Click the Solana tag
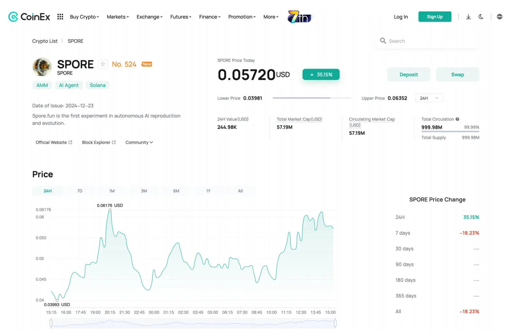 pyautogui.click(x=98, y=85)
